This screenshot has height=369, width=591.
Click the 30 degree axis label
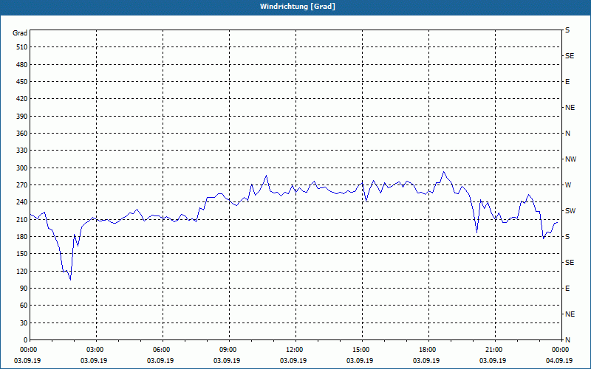[24, 323]
